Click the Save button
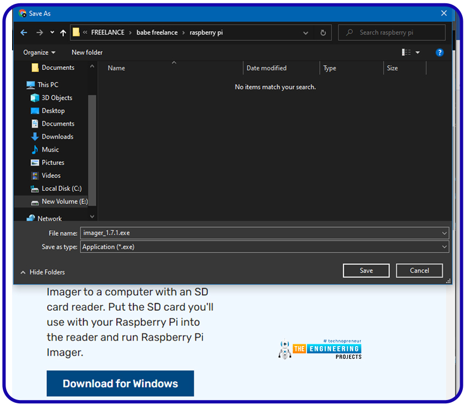 [x=366, y=271]
